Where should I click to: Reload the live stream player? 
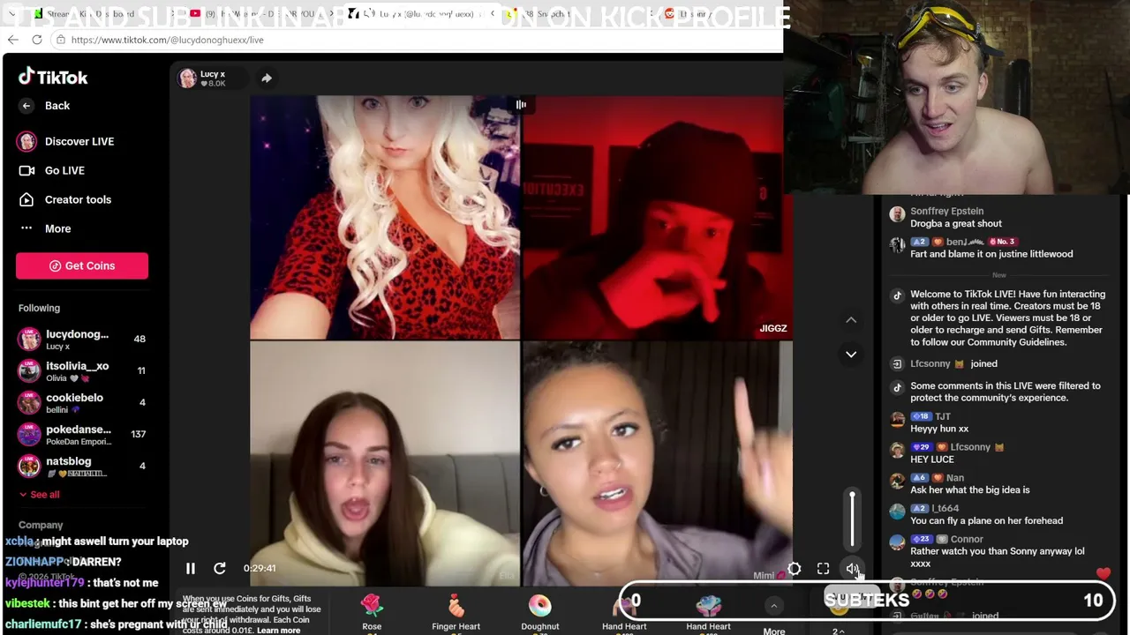pyautogui.click(x=220, y=569)
